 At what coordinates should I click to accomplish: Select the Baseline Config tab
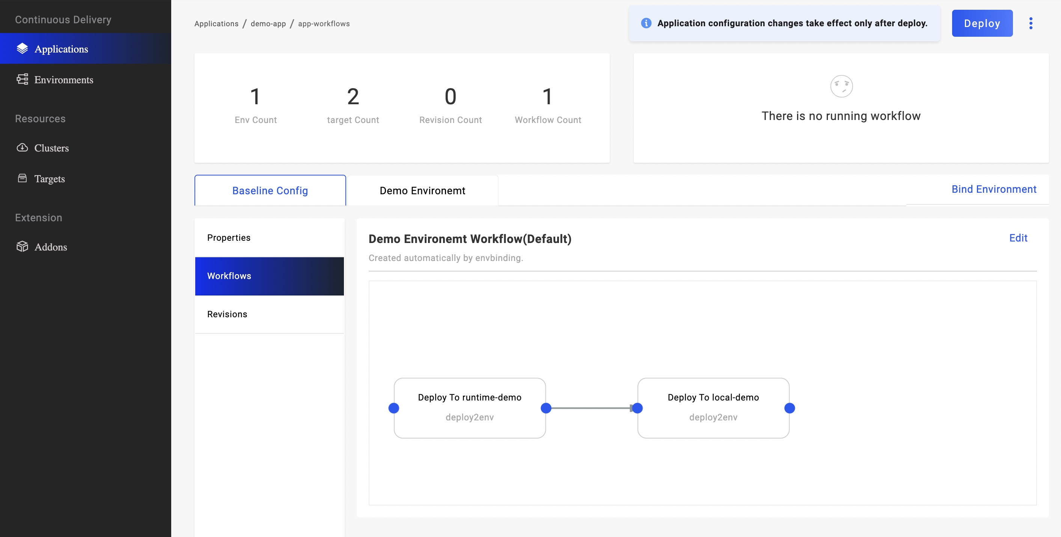tap(270, 190)
